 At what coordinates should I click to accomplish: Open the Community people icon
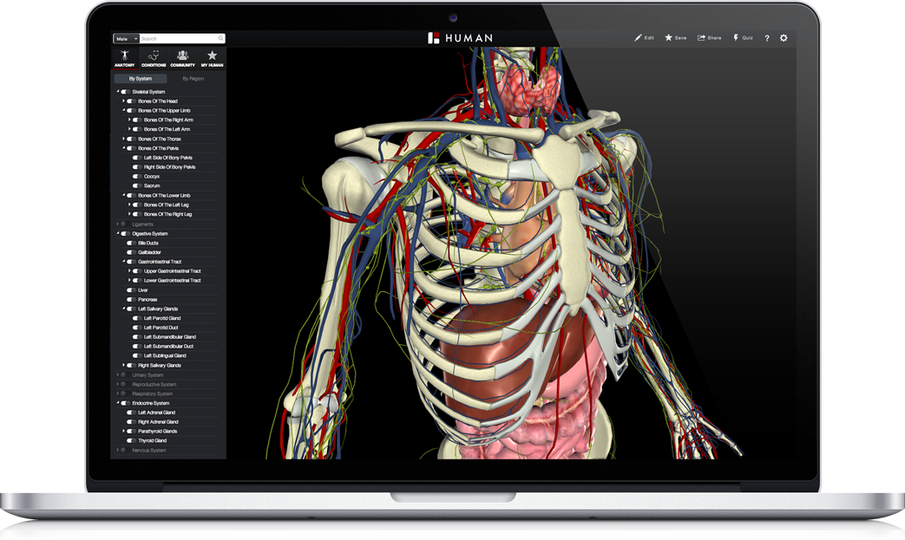[x=182, y=57]
